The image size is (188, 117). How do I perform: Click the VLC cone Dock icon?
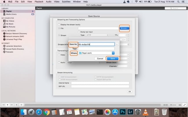[x=145, y=112]
